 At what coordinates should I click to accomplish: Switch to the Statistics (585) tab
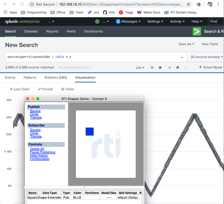point(56,77)
